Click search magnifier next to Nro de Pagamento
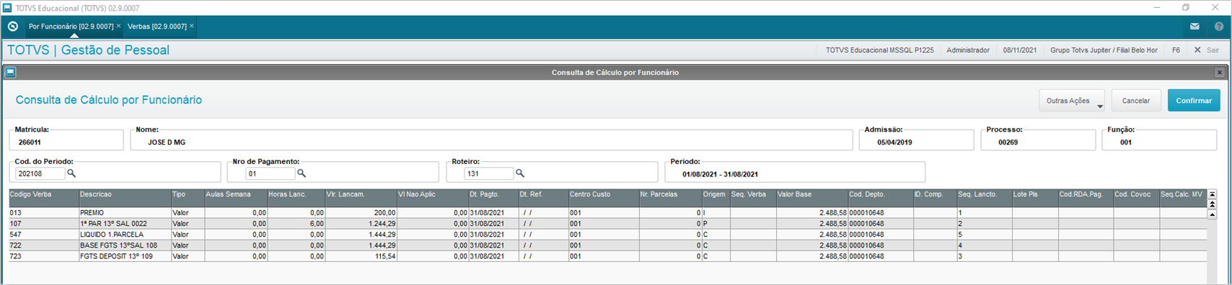The image size is (1232, 285). click(302, 173)
